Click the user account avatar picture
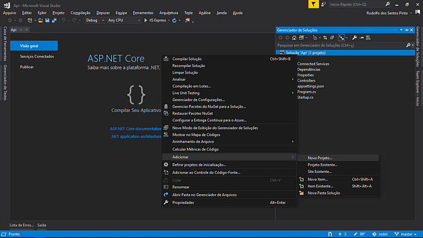 (x=418, y=13)
